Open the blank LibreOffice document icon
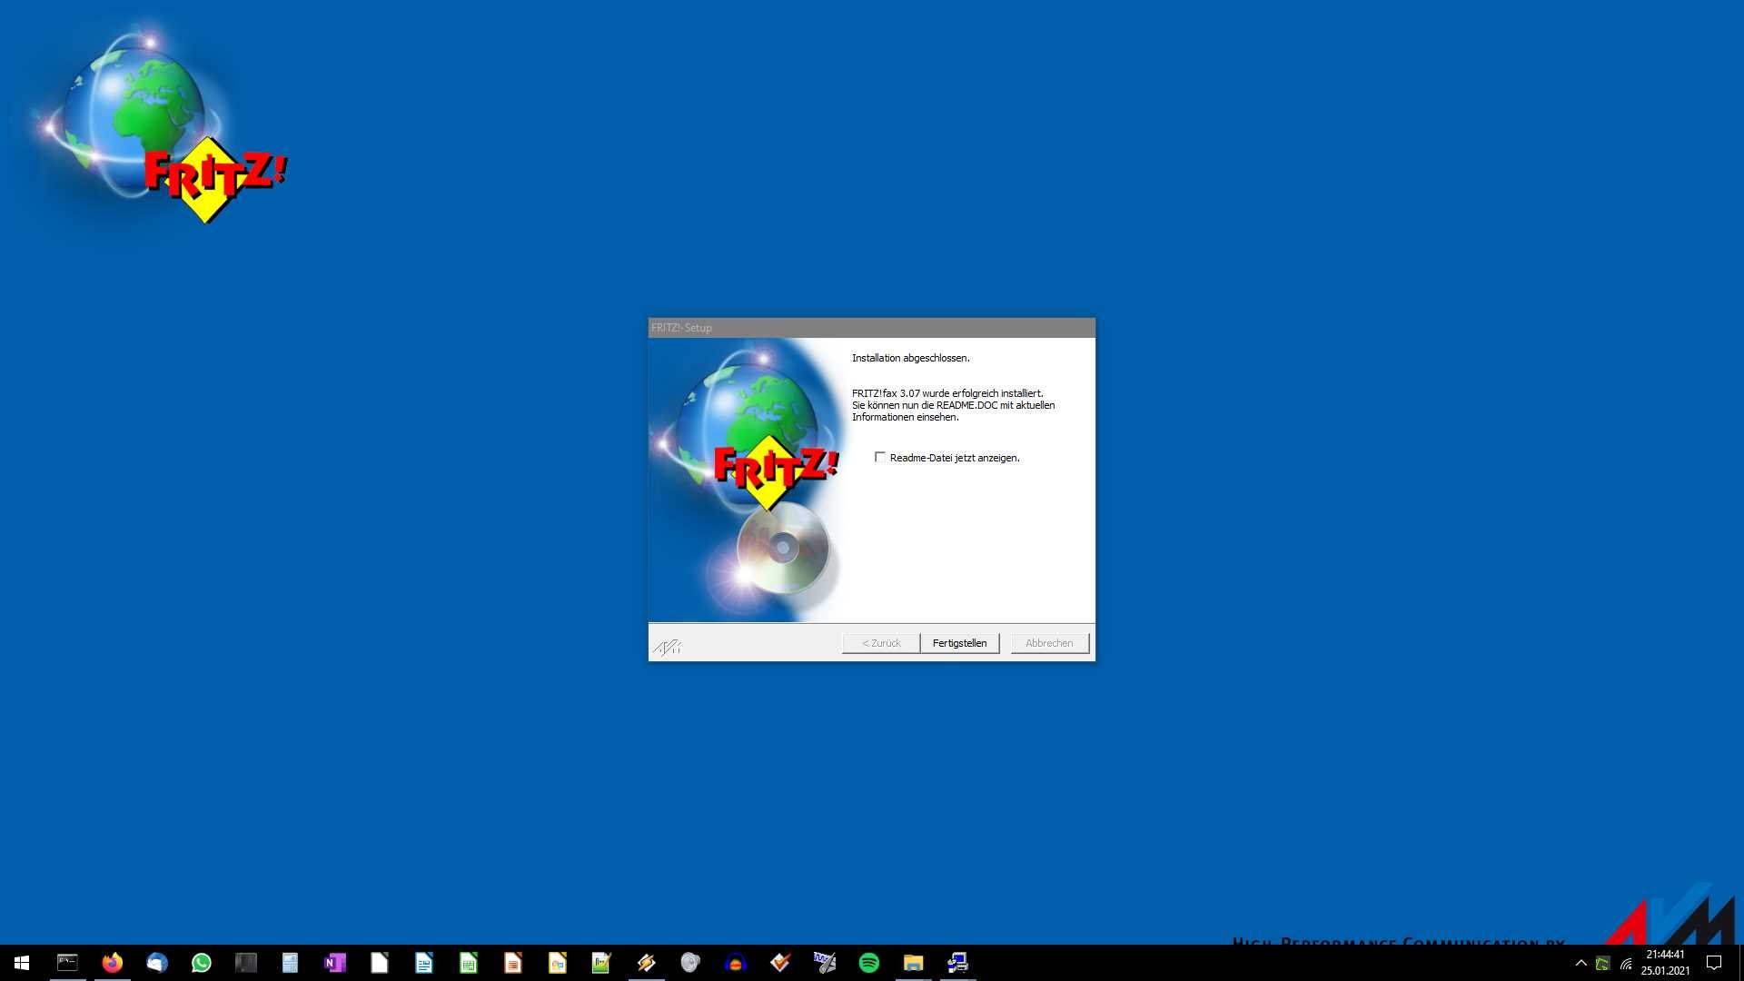Viewport: 1744px width, 981px height. pyautogui.click(x=379, y=963)
